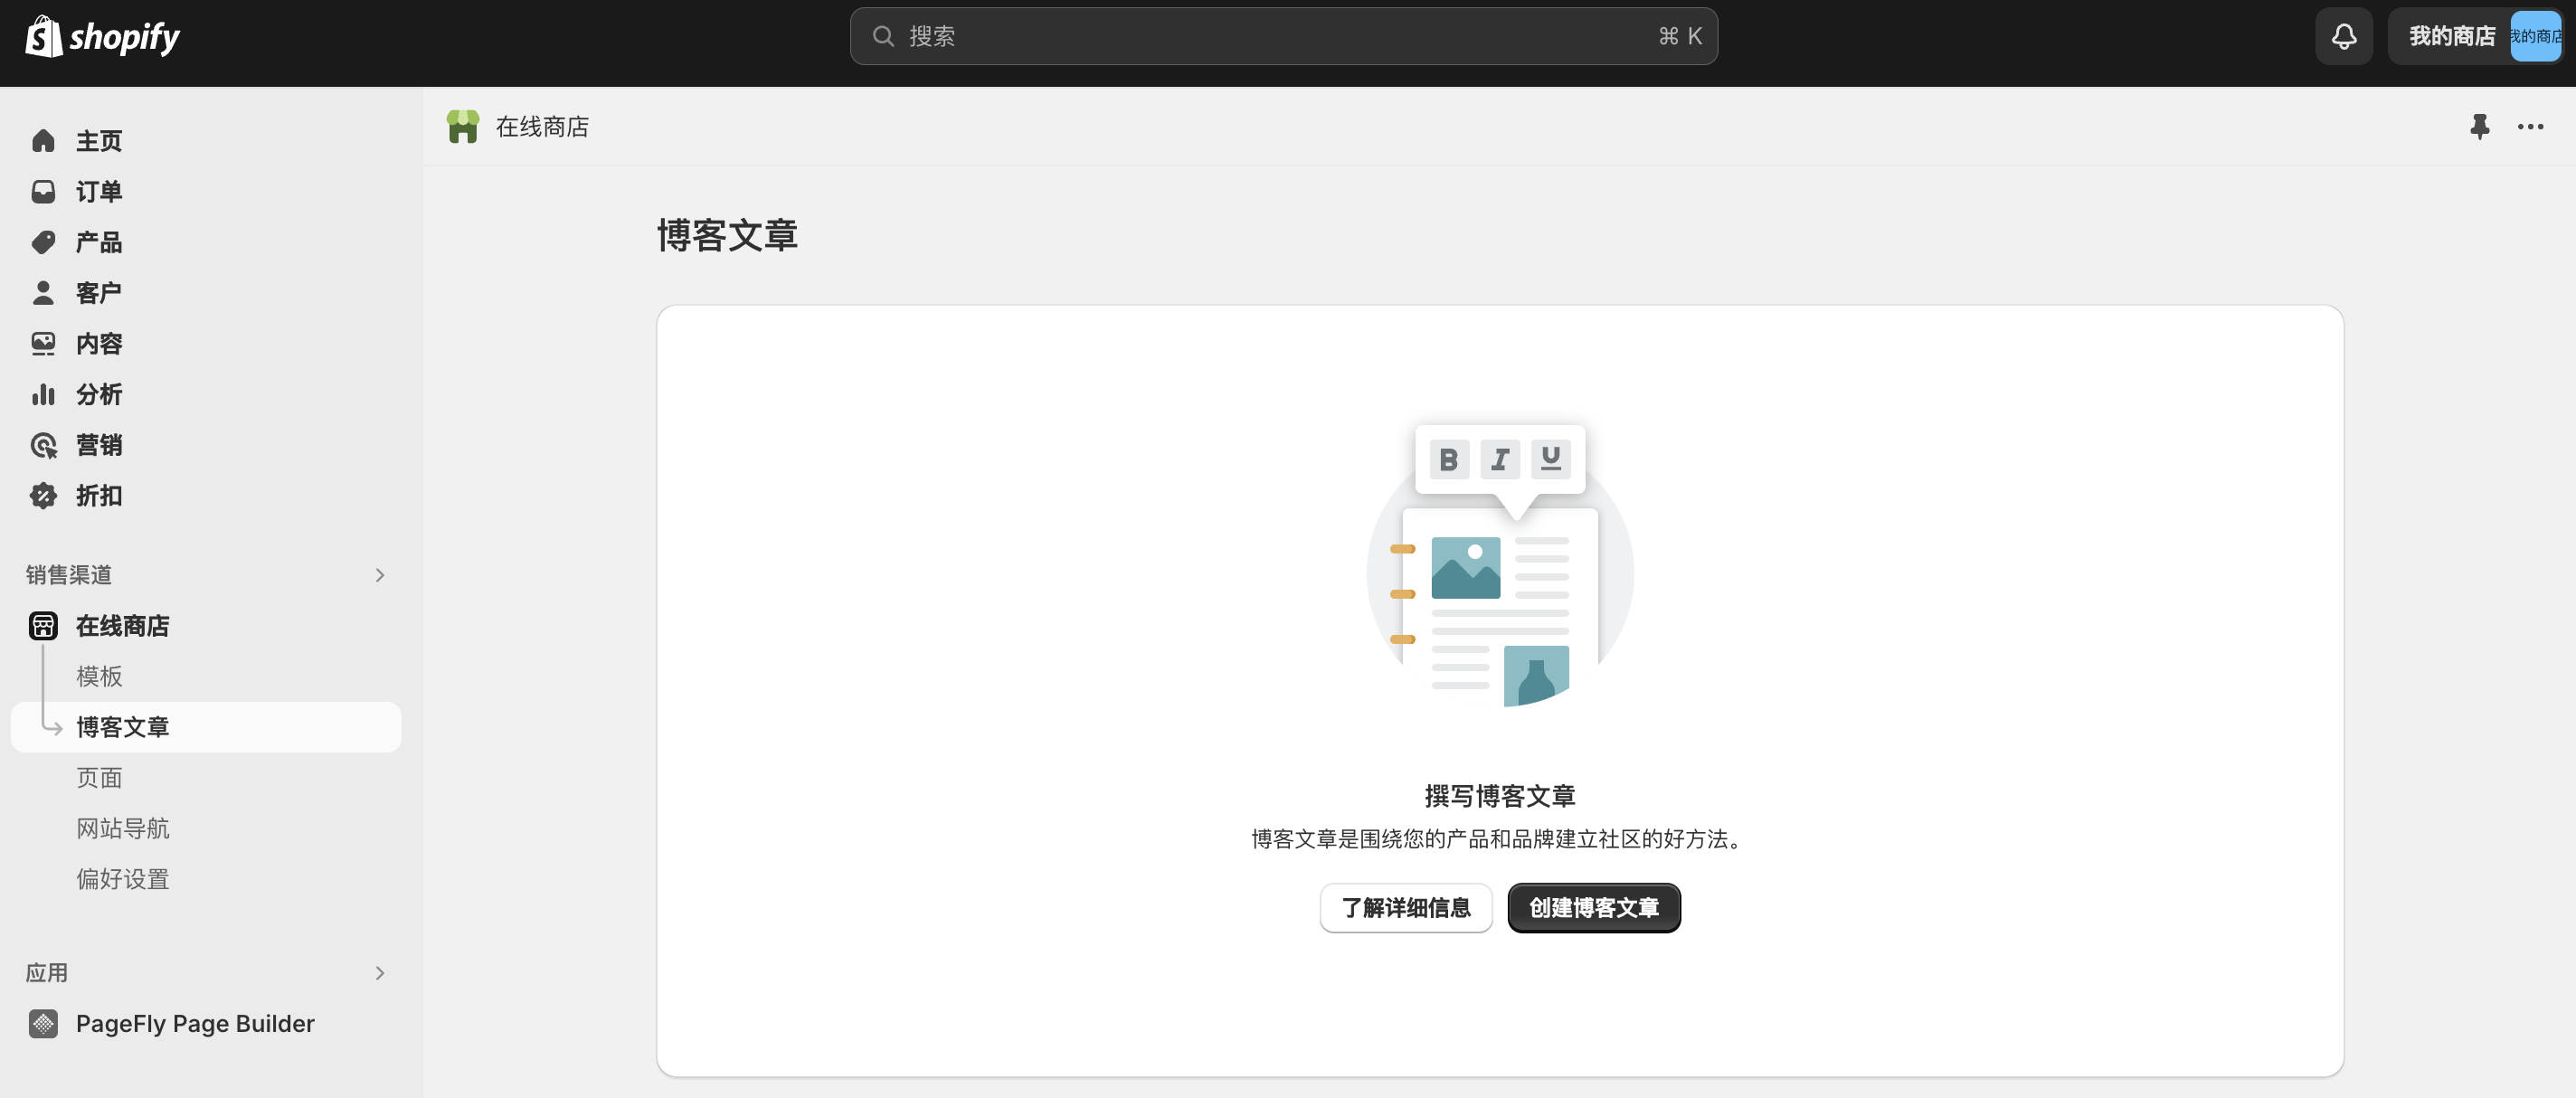The image size is (2576, 1098).
Task: Click the 了解详细信息 button
Action: [x=1405, y=908]
